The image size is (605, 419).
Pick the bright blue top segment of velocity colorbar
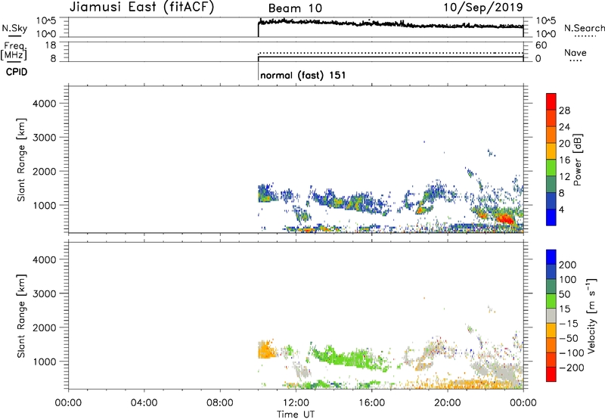point(551,257)
